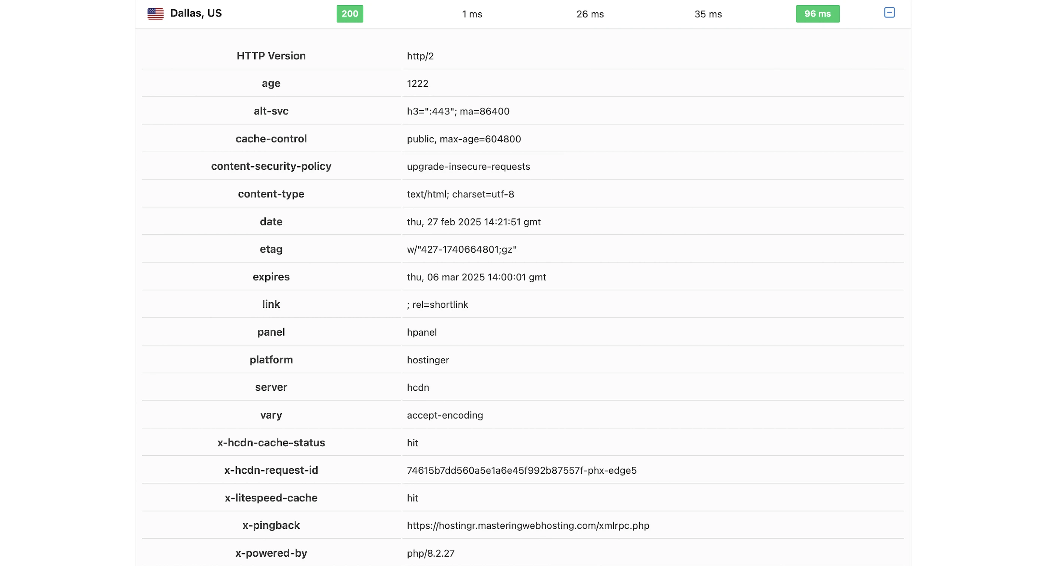Click the 1 ms timing value
This screenshot has height=566, width=1046.
point(472,14)
